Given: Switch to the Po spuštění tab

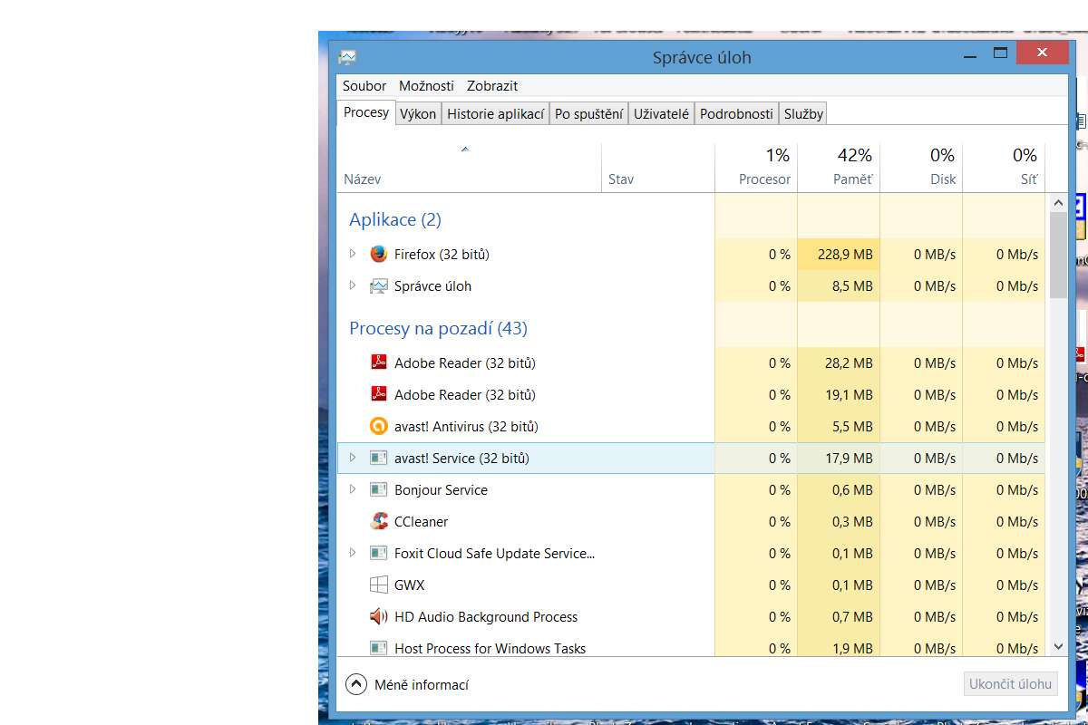Looking at the screenshot, I should pos(589,113).
